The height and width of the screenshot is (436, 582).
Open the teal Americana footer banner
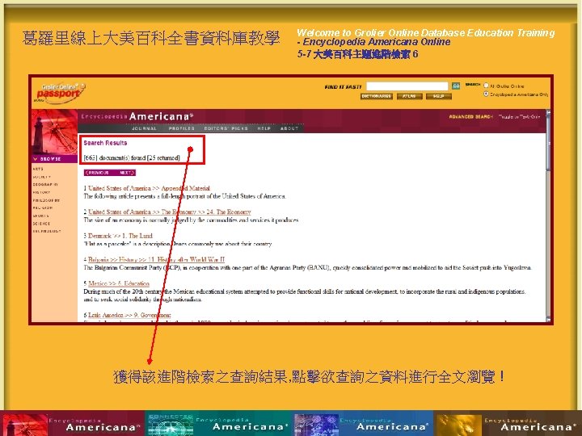tap(219, 423)
